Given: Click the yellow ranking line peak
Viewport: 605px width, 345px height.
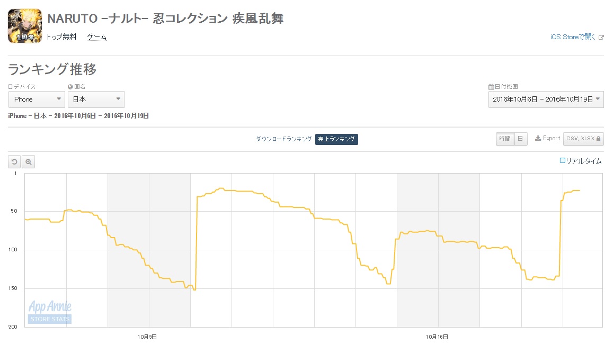Looking at the screenshot, I should 221,188.
